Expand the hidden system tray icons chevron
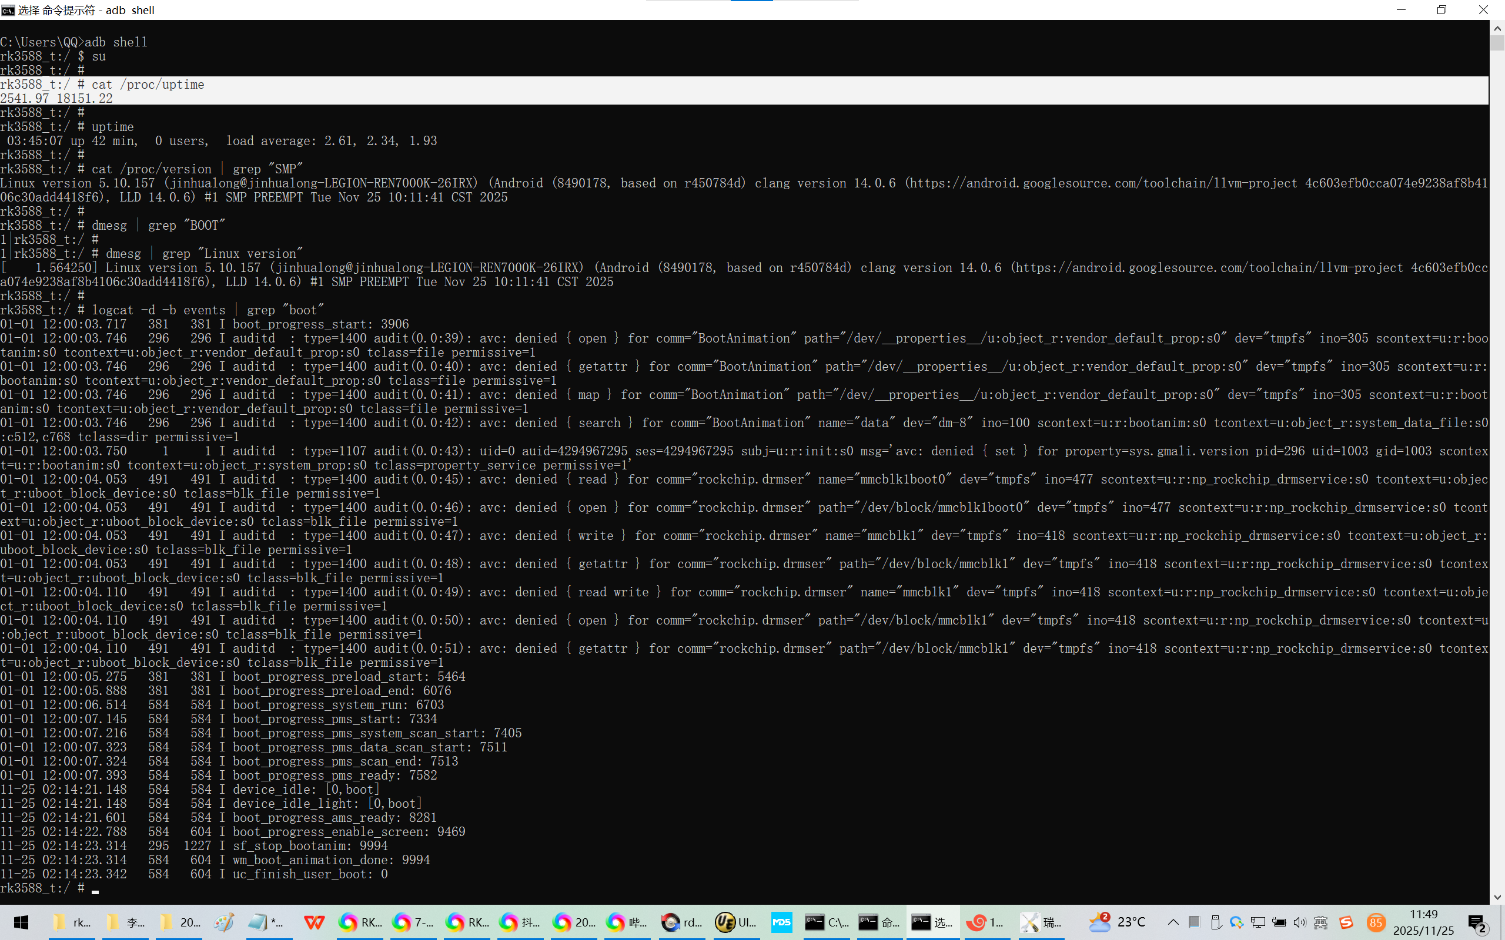 [1173, 922]
